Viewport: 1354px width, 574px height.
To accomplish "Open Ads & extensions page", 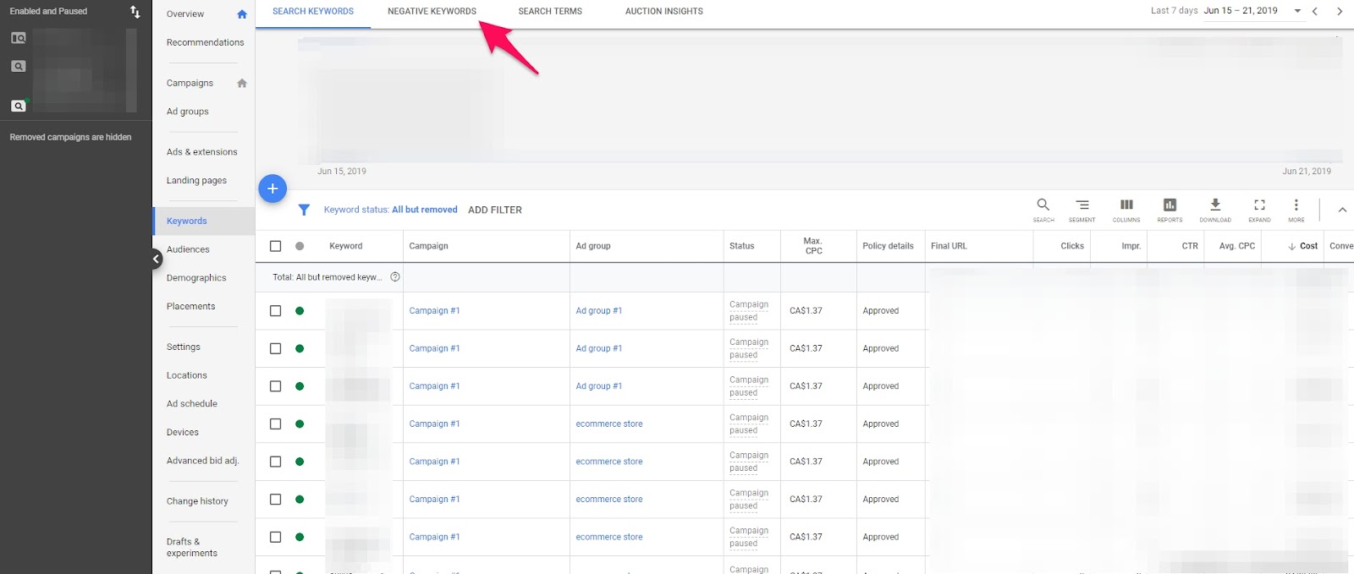I will (202, 152).
